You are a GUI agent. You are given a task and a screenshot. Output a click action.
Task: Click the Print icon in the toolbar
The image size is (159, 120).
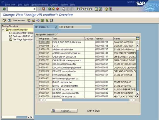pyautogui.click(x=64, y=9)
